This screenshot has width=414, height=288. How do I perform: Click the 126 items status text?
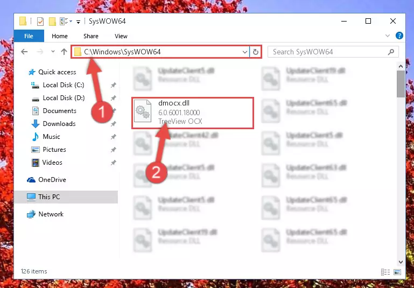click(x=34, y=271)
